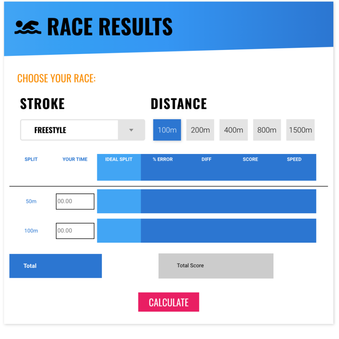Viewport: 339px width, 339px height.
Task: Choose the 200m distance option
Action: pyautogui.click(x=200, y=130)
